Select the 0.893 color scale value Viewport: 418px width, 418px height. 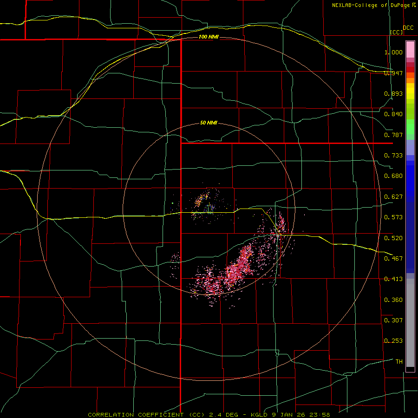[x=393, y=93]
